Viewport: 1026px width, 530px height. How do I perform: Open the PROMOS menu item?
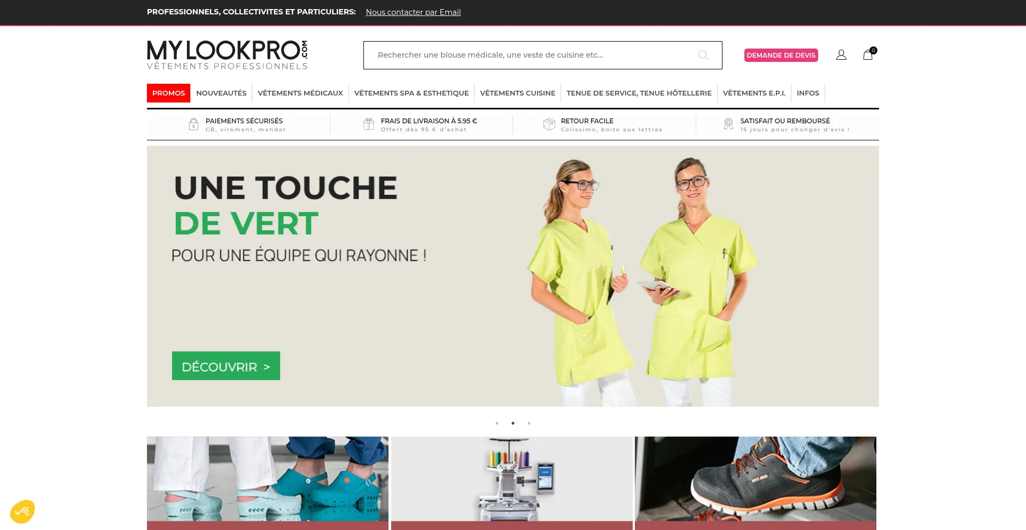(168, 93)
